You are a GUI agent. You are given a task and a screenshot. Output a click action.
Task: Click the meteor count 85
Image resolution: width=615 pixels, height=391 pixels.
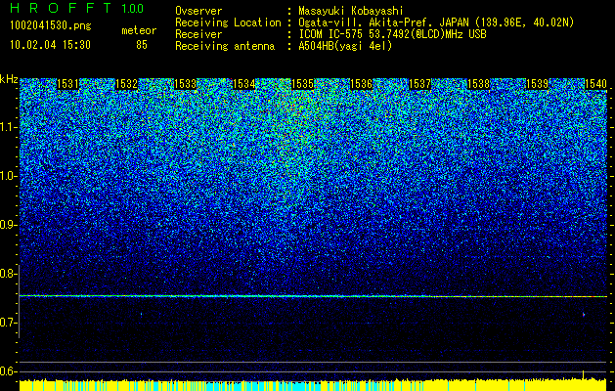(x=142, y=45)
